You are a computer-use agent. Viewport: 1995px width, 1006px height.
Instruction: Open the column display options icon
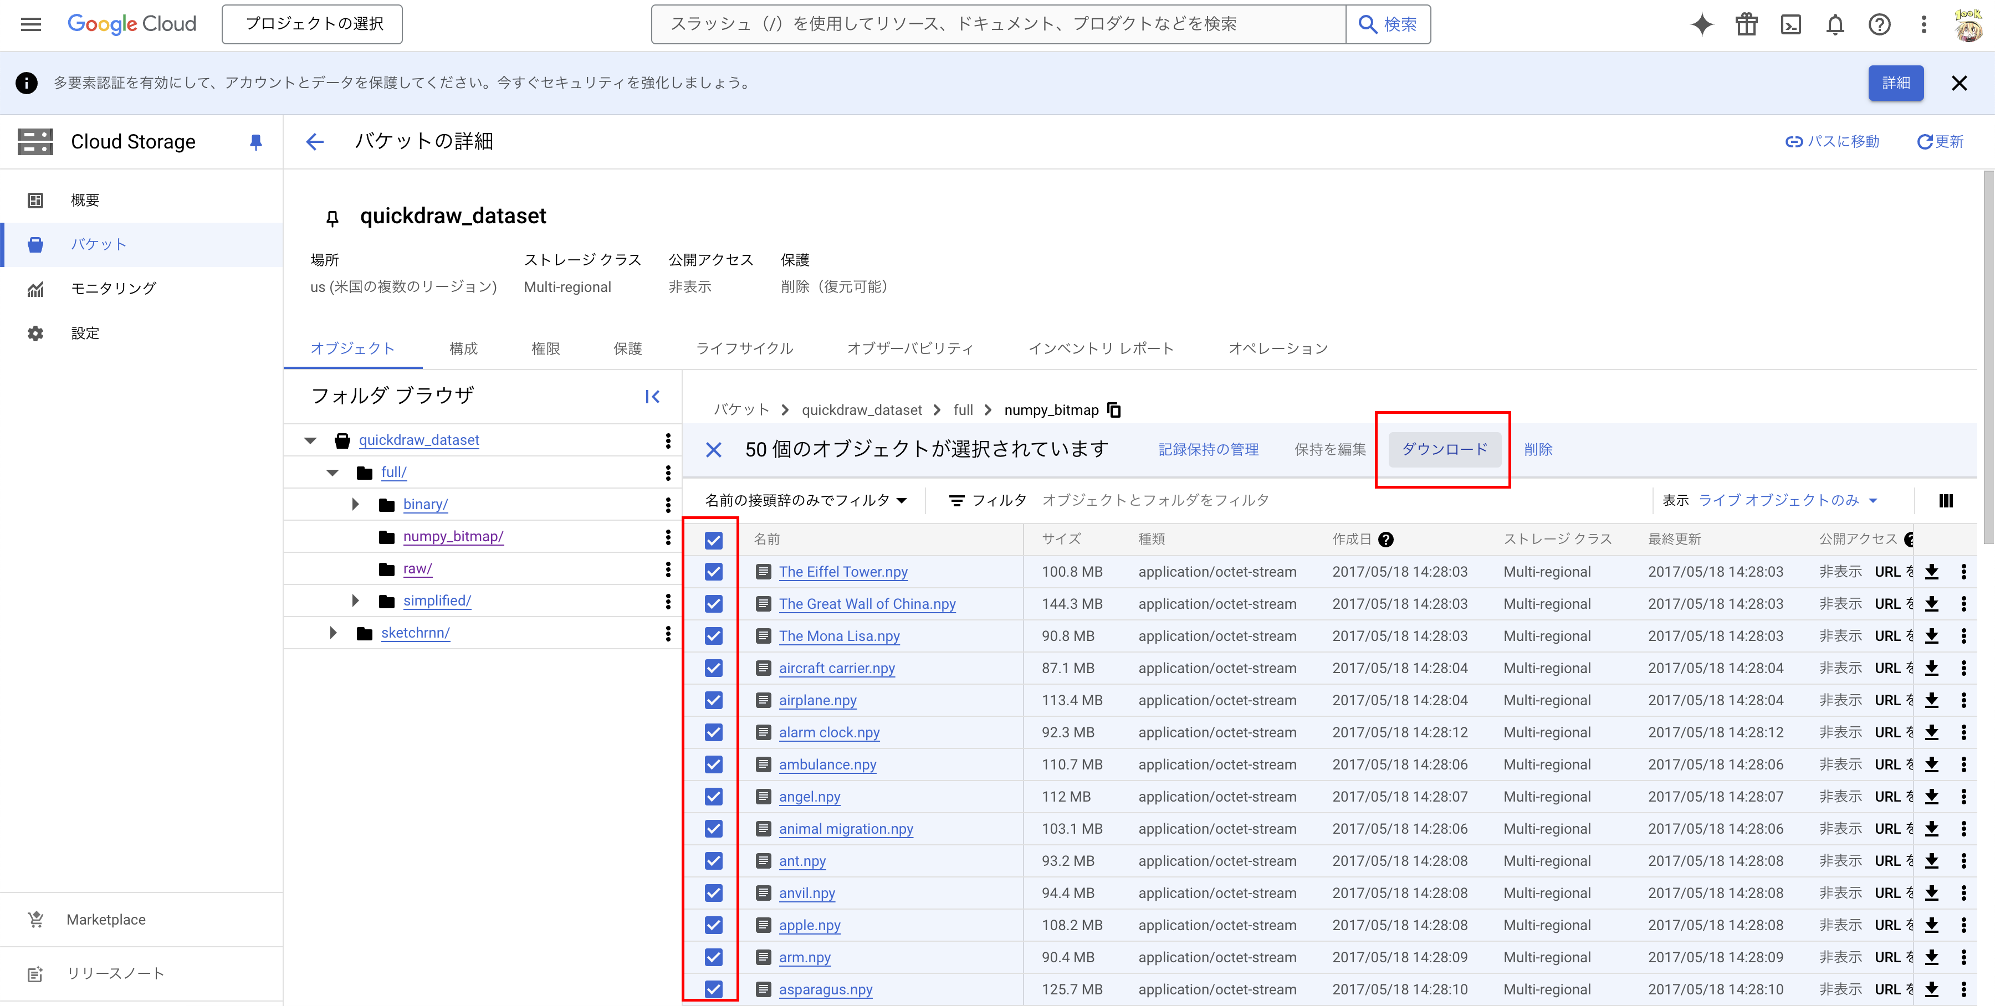tap(1946, 500)
